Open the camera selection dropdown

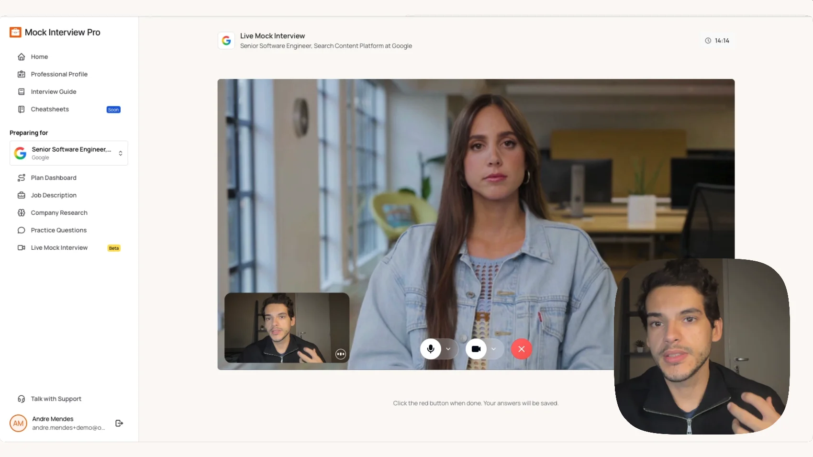(x=494, y=349)
